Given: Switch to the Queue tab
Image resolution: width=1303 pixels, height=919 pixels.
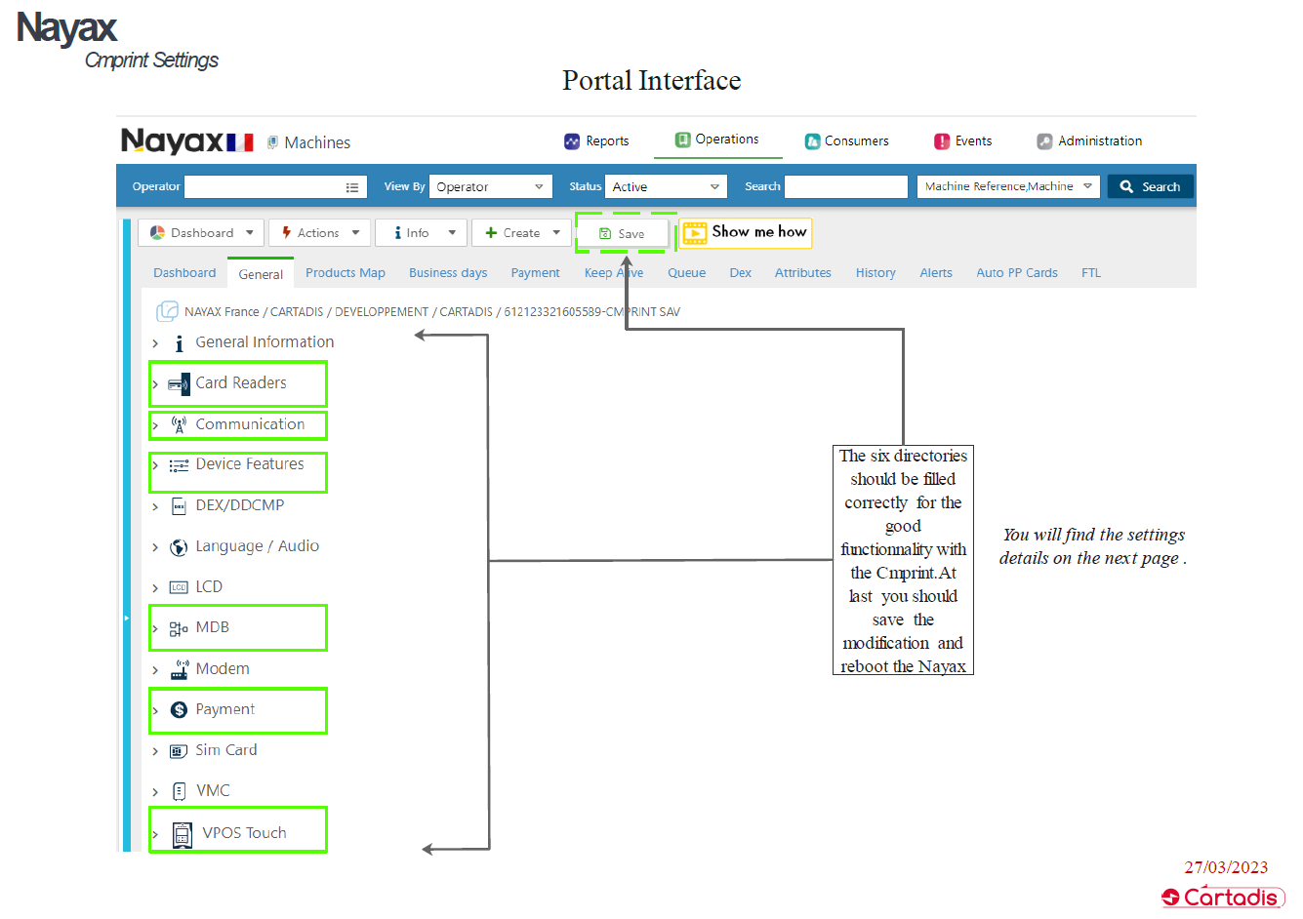Looking at the screenshot, I should point(686,273).
